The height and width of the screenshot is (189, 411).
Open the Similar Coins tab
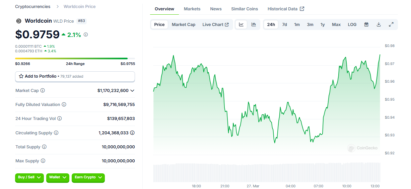click(245, 9)
